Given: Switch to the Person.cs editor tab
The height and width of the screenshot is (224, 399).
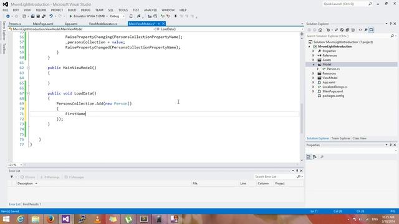Looking at the screenshot, I should 15,24.
